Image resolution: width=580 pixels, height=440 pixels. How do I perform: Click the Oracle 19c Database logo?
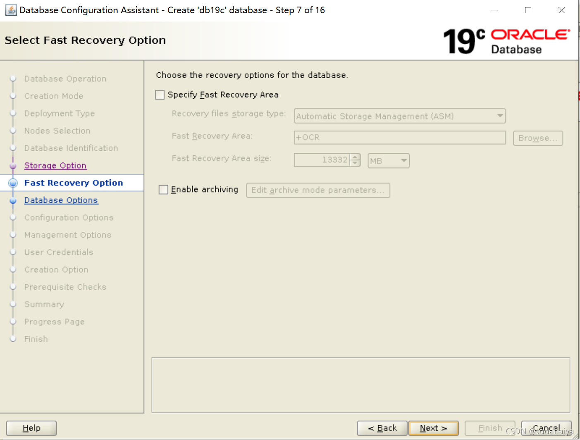point(506,41)
